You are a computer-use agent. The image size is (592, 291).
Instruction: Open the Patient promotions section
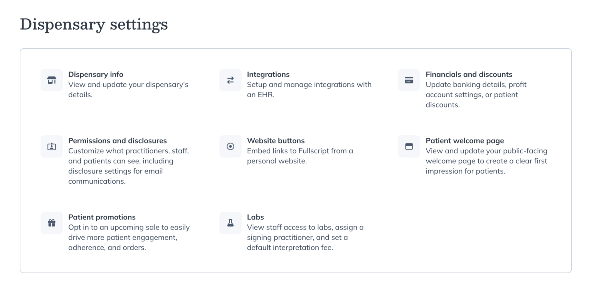point(102,217)
